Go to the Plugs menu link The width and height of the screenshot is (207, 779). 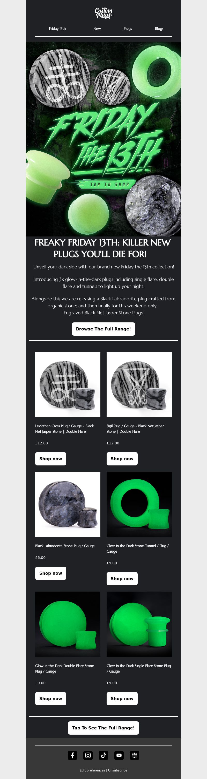coord(128,29)
